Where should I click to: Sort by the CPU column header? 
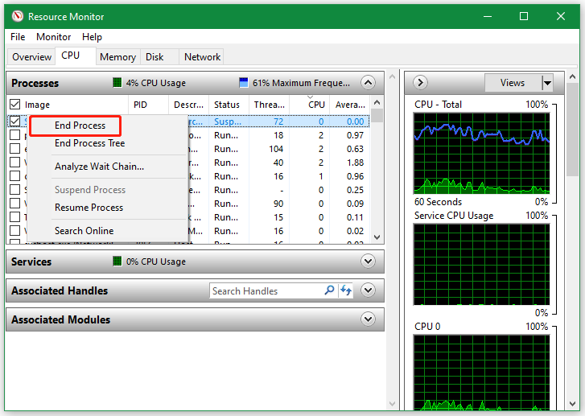click(x=310, y=105)
